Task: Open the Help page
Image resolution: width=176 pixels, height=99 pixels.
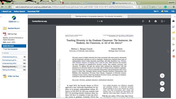Action: [x=173, y=11]
